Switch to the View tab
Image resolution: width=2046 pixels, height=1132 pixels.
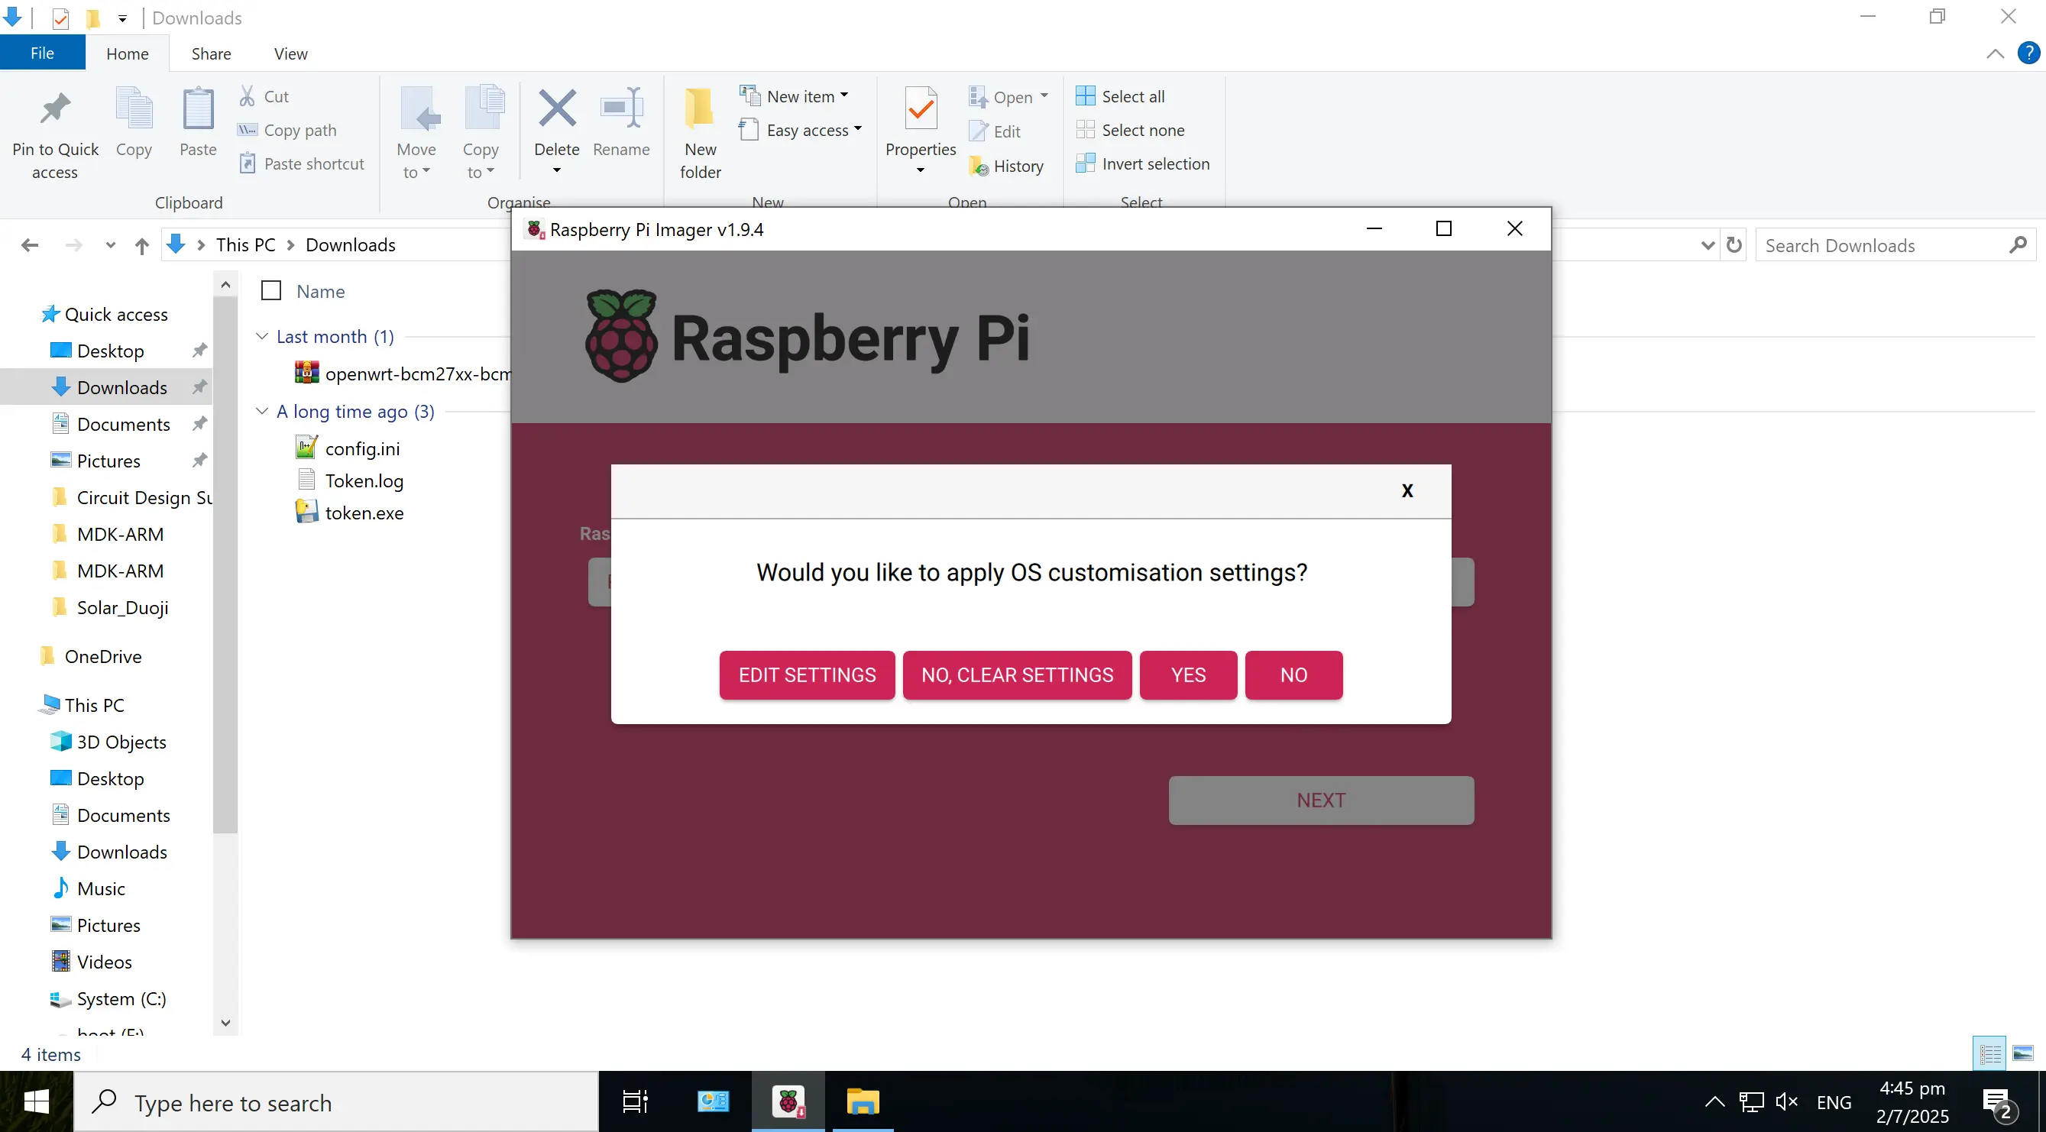click(x=290, y=53)
